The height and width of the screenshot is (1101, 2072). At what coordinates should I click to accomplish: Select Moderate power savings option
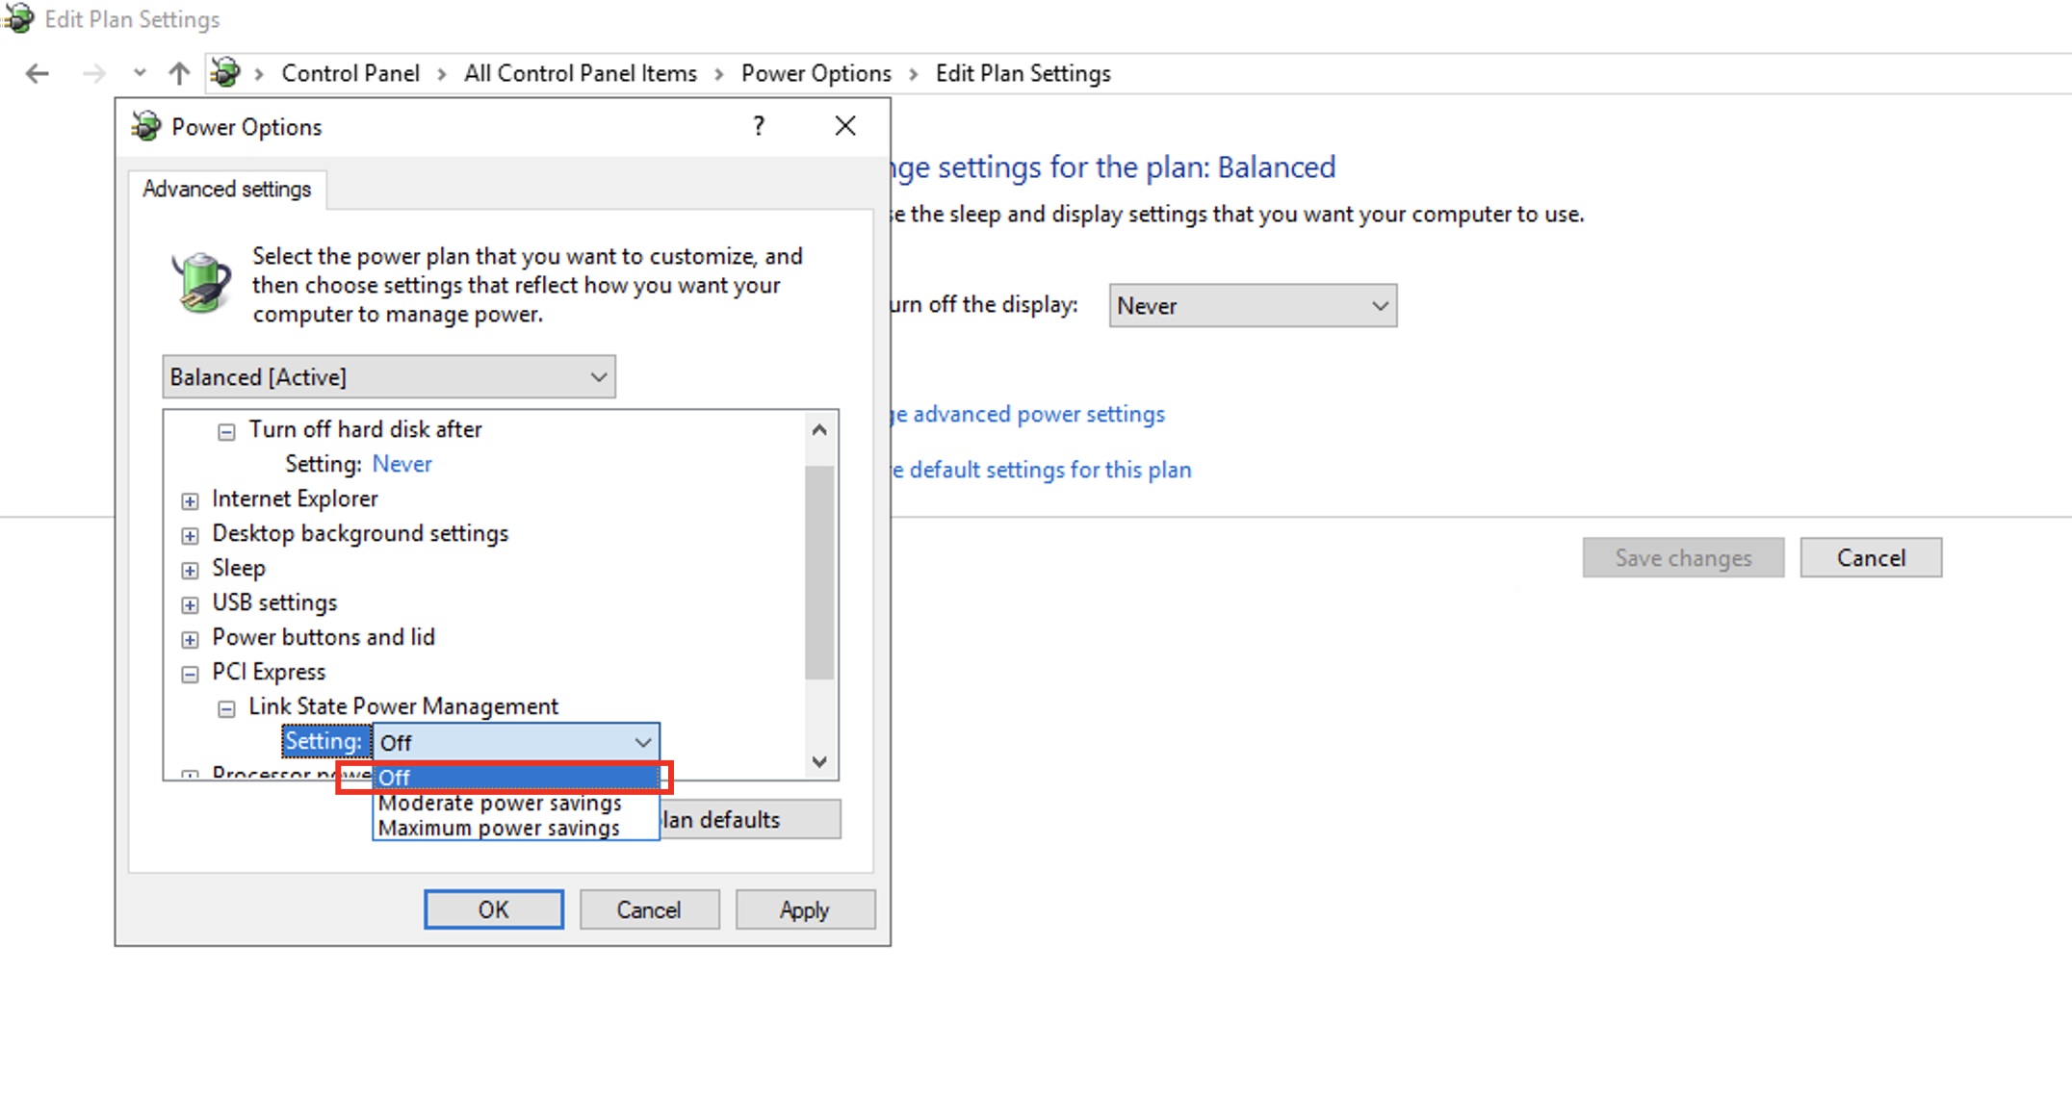tap(500, 803)
